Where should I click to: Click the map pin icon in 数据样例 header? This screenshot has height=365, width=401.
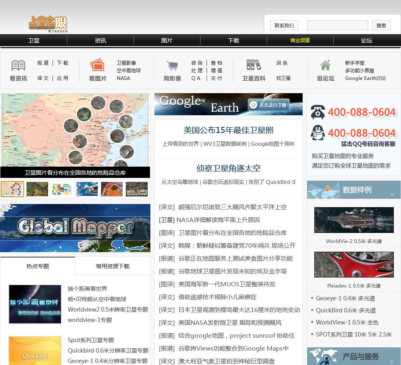tap(327, 189)
